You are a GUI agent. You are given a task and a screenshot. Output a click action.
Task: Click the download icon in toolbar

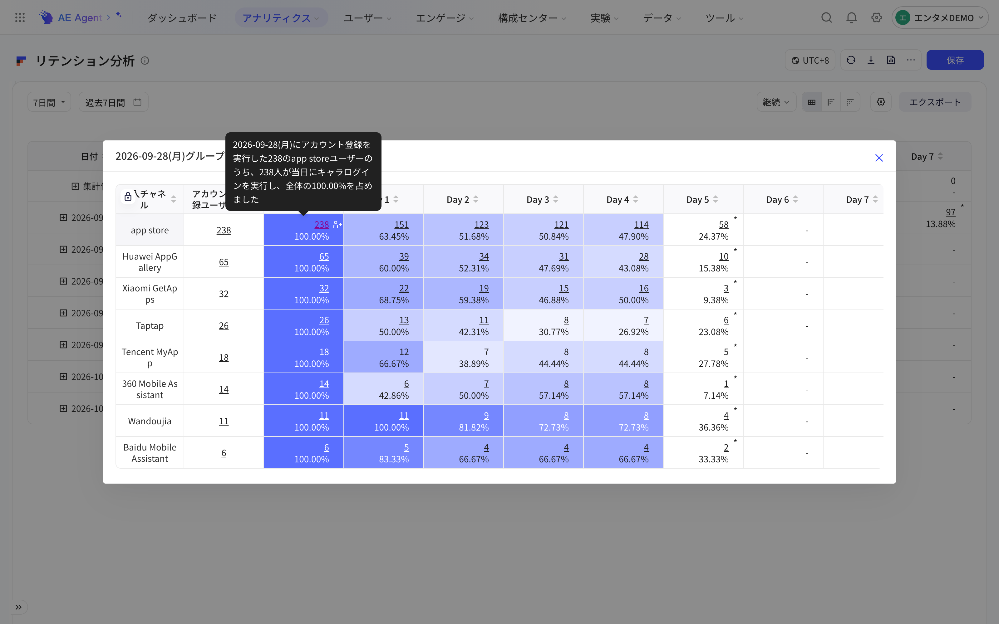pyautogui.click(x=871, y=60)
